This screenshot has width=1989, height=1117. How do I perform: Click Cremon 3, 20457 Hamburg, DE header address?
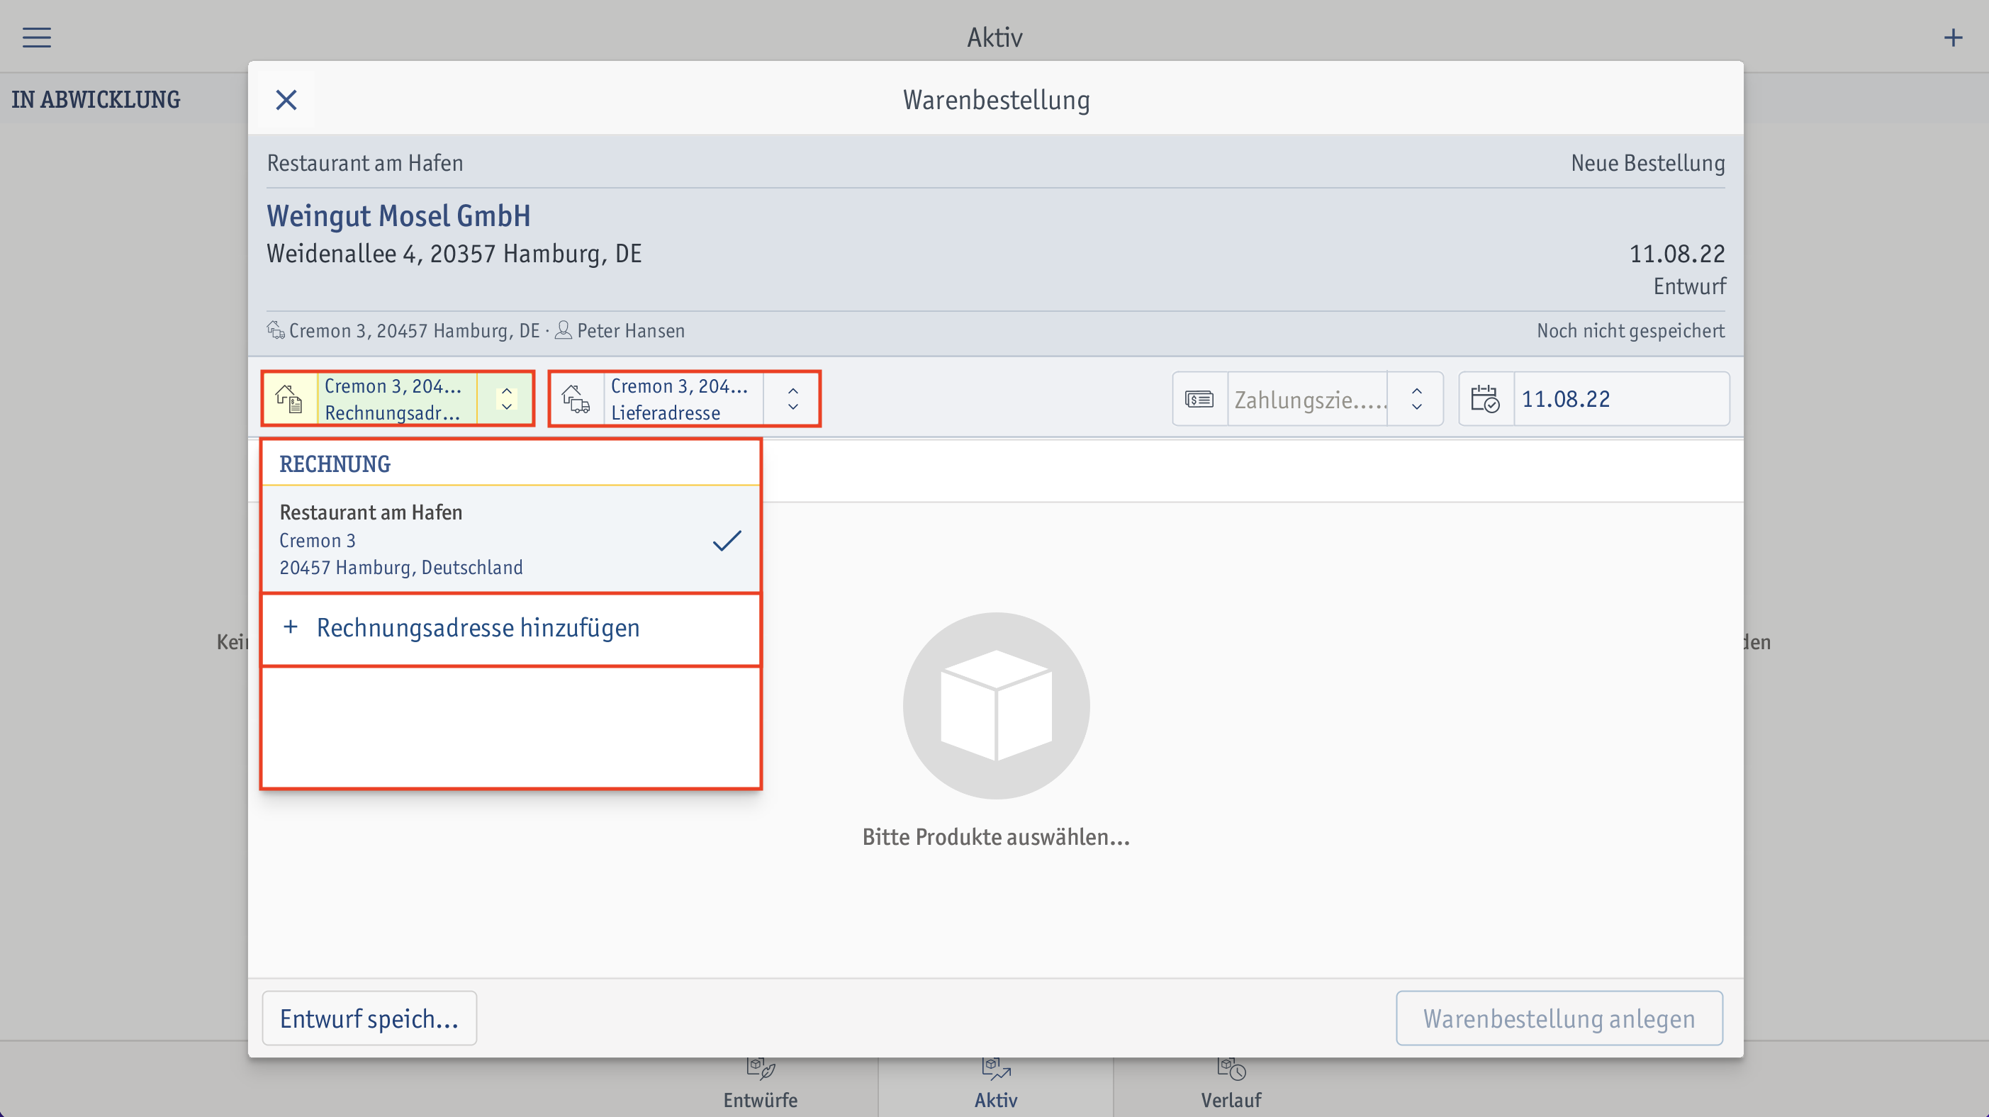414,330
